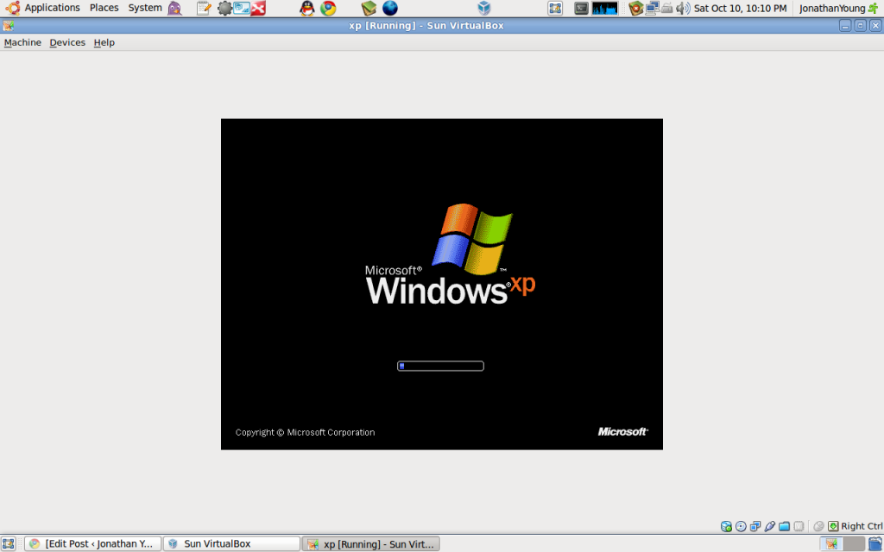Click the green running-man session icon
The height and width of the screenshot is (552, 884).
coord(874,8)
